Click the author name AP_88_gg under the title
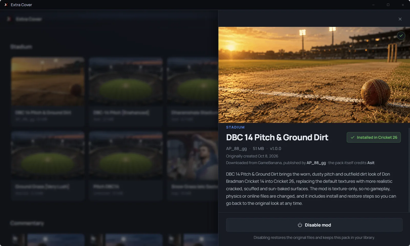Screen dimensions: 410x246 click(236, 149)
